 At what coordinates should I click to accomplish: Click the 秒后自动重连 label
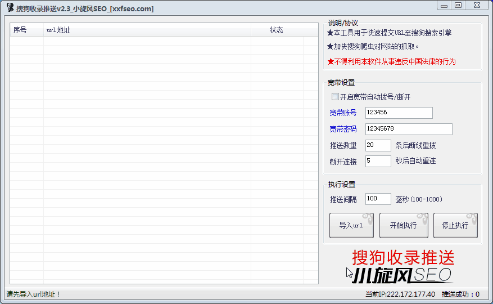click(415, 161)
